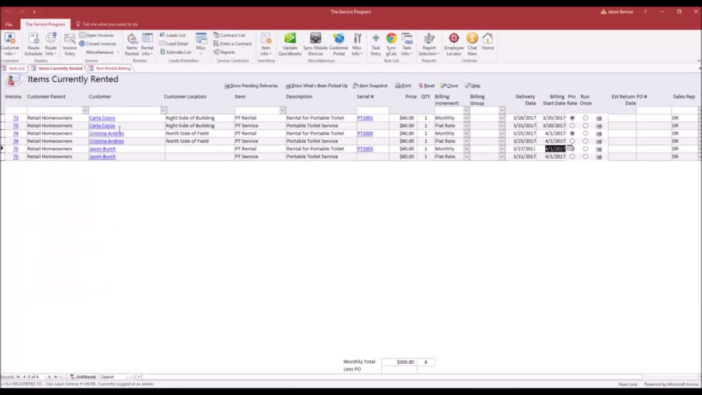This screenshot has height=395, width=702.
Task: Click the Help button
Action: [x=473, y=86]
